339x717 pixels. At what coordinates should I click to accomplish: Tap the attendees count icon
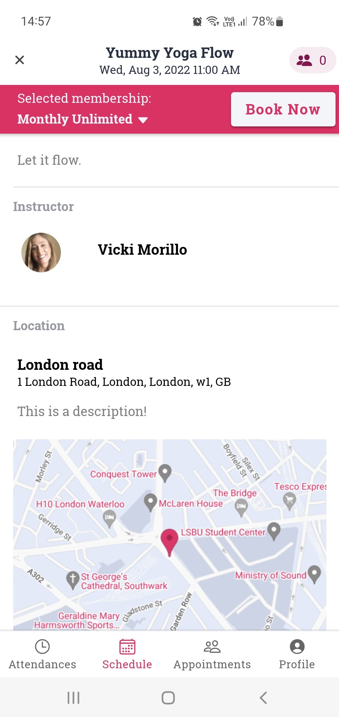(x=312, y=60)
